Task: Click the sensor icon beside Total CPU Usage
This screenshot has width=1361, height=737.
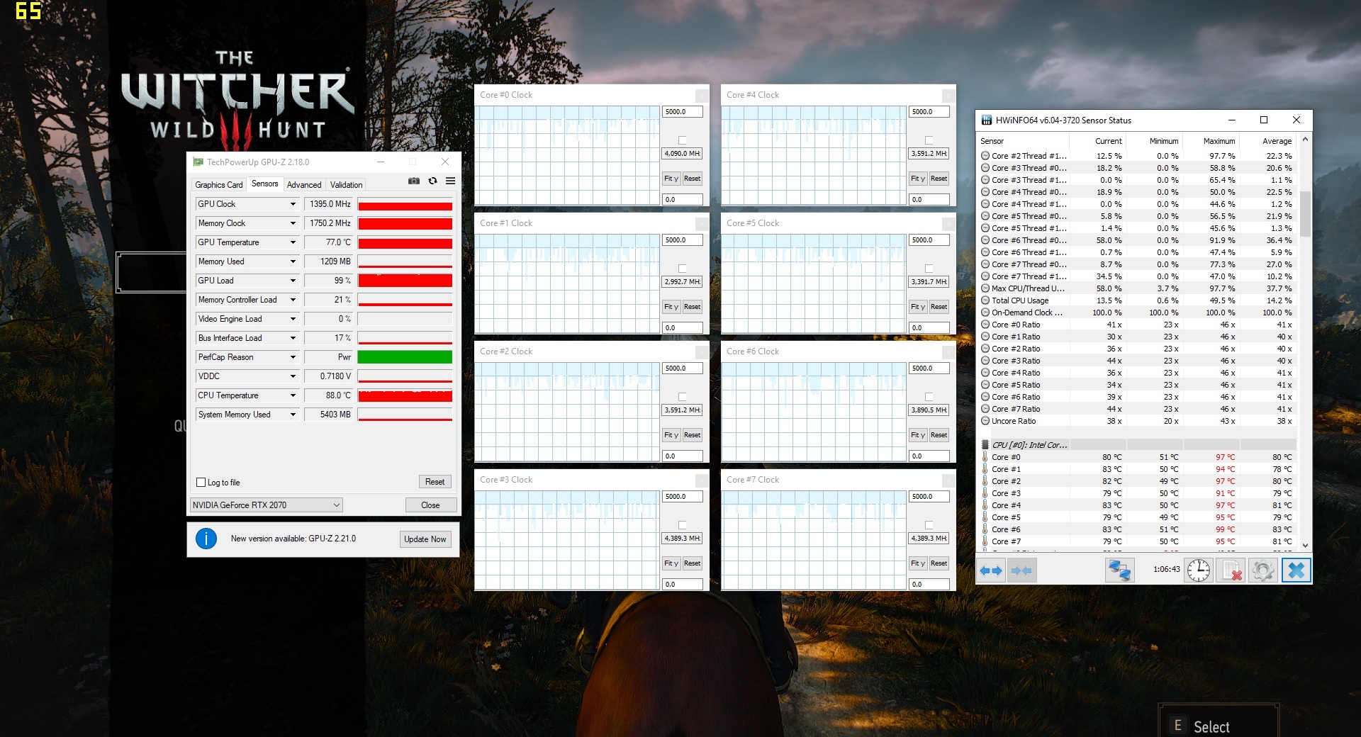Action: coord(985,300)
